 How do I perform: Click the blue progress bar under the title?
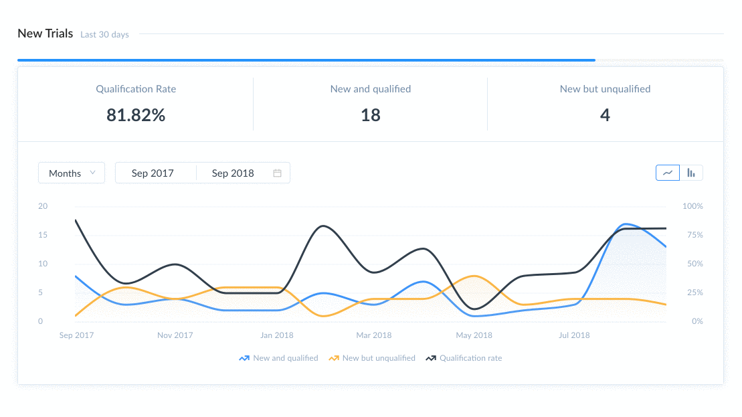pyautogui.click(x=306, y=60)
